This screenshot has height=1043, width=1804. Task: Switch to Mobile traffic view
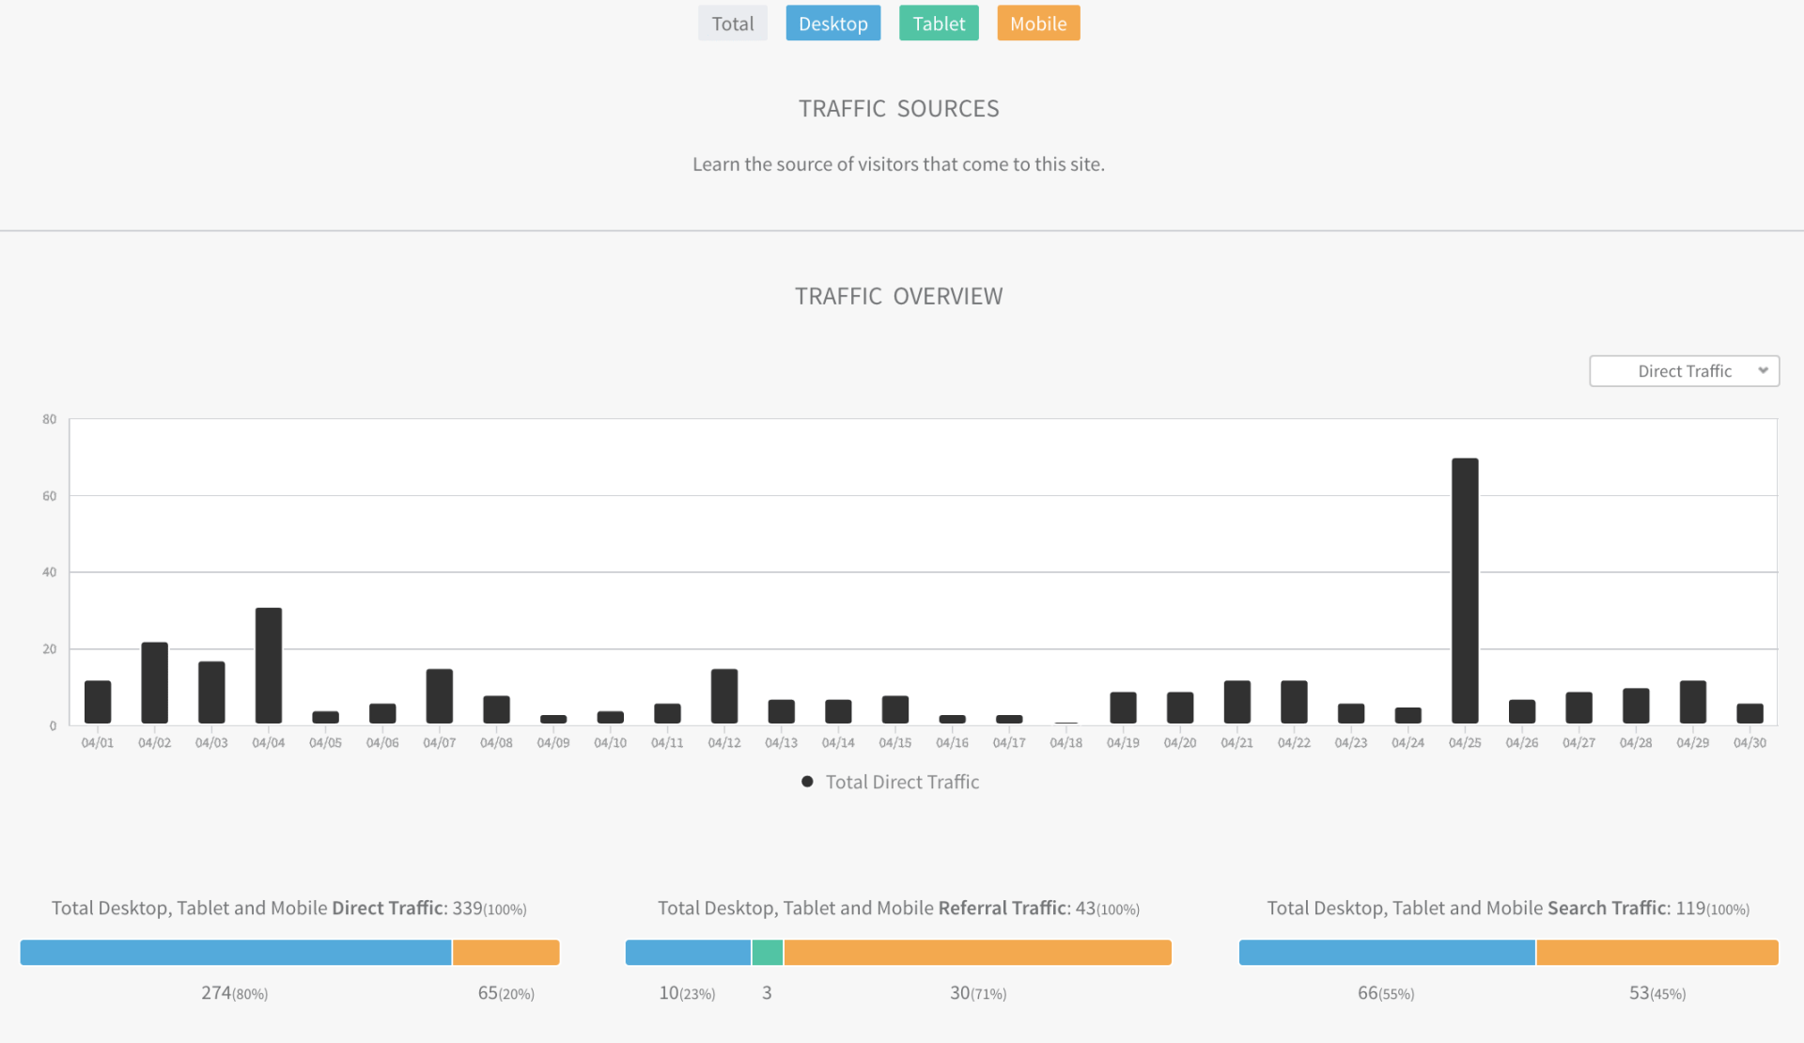[1037, 23]
